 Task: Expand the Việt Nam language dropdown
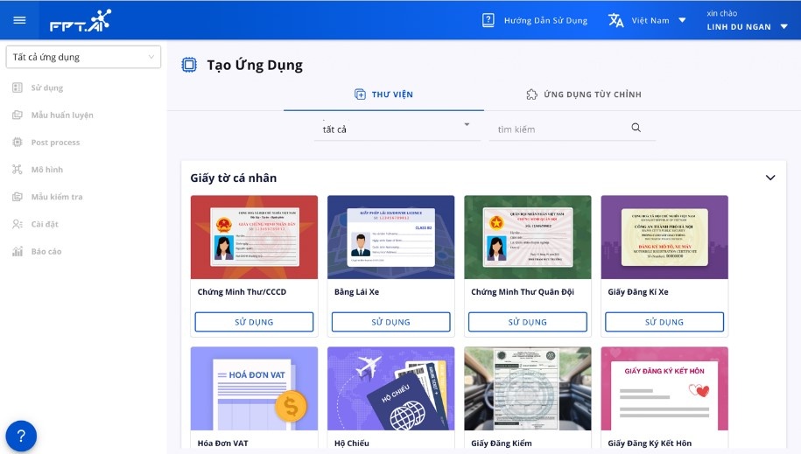[x=682, y=20]
